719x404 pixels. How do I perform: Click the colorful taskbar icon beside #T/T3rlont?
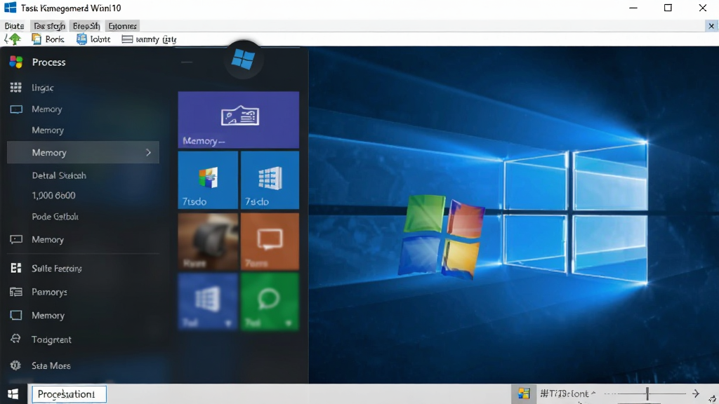coord(524,393)
